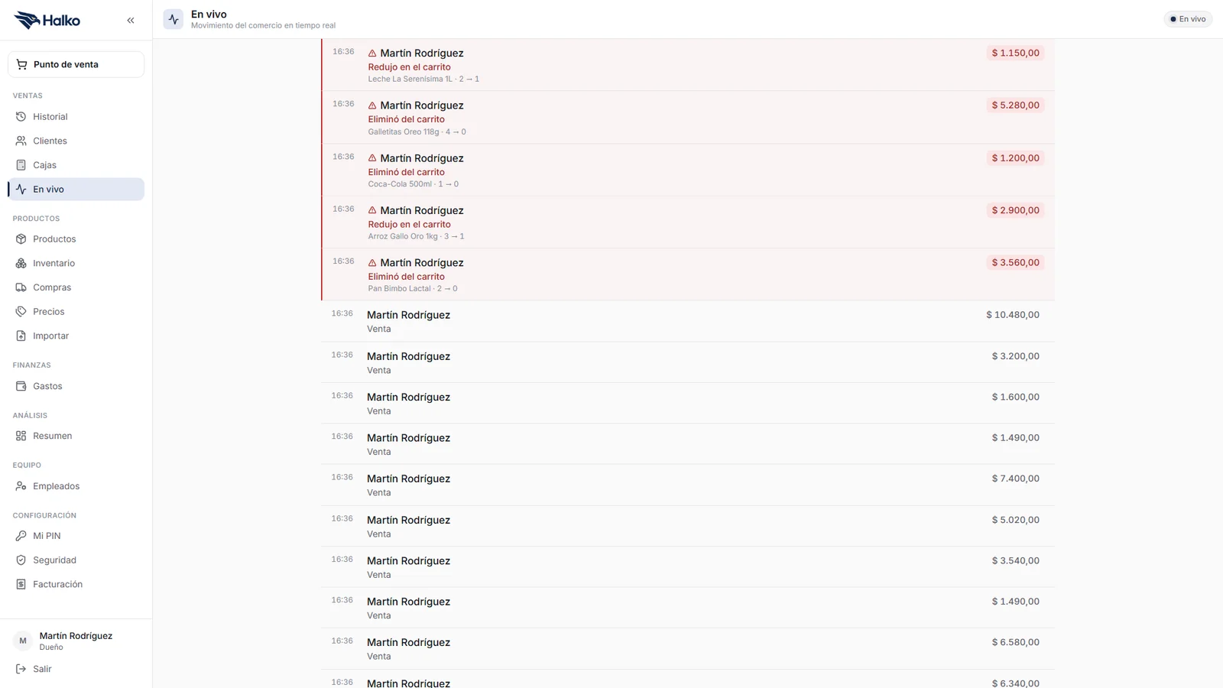Viewport: 1223px width, 688px height.
Task: Open Punto de venta
Action: (76, 64)
